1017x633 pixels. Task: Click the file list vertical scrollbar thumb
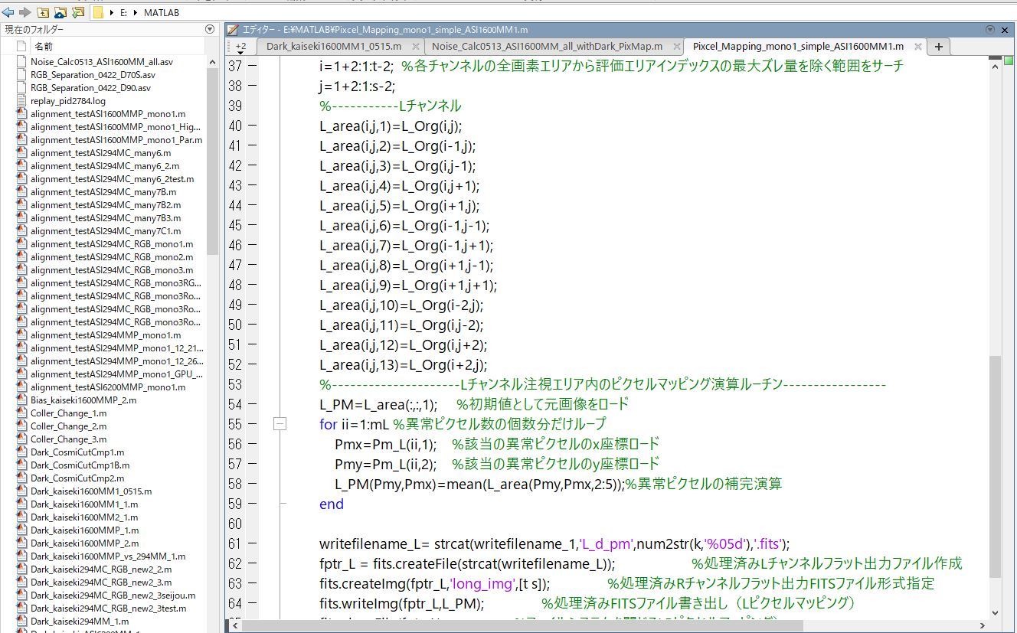pos(212,162)
